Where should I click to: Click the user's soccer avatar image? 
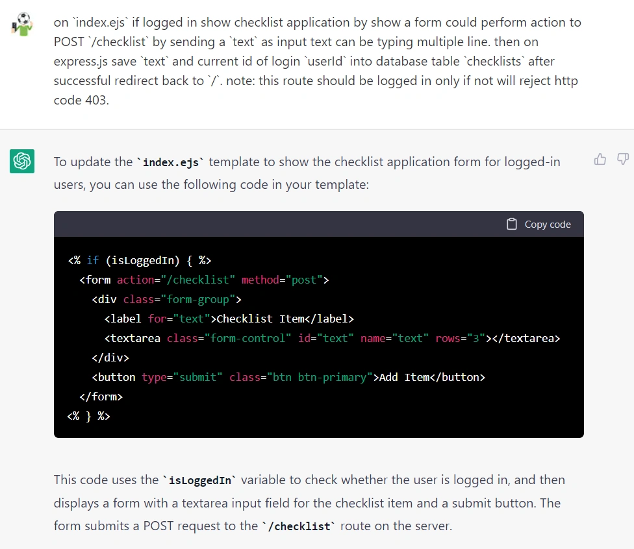[22, 24]
